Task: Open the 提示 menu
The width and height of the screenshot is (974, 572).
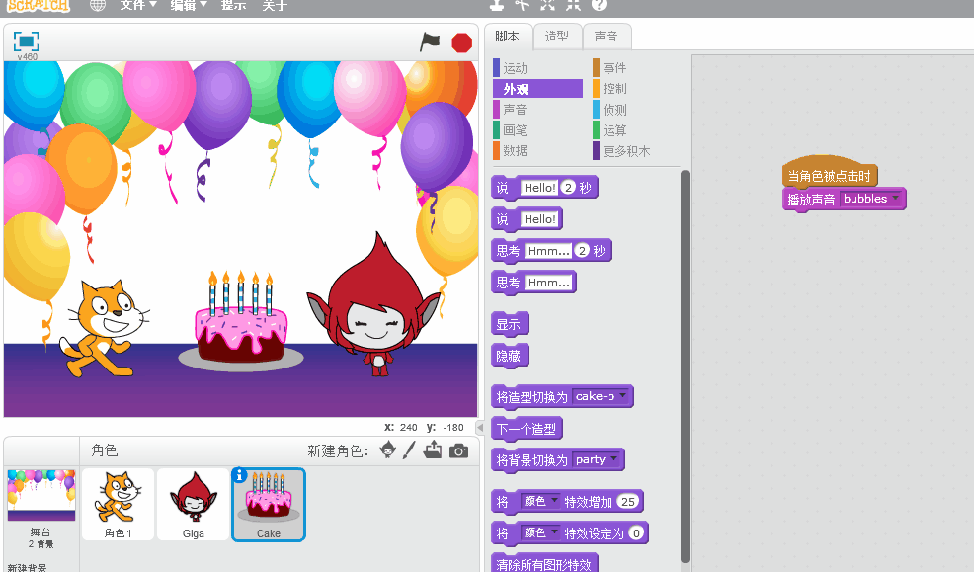Action: coord(233,5)
